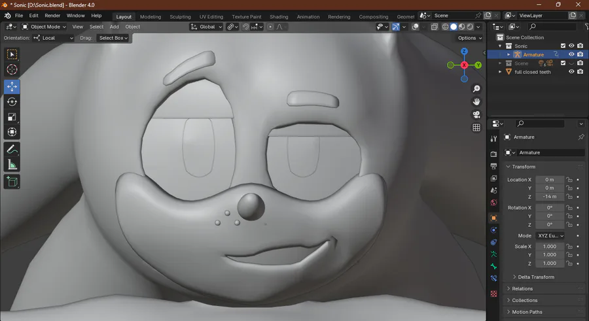Screen dimensions: 589x321
Task: Toggle X-ray display
Action: pos(435,27)
